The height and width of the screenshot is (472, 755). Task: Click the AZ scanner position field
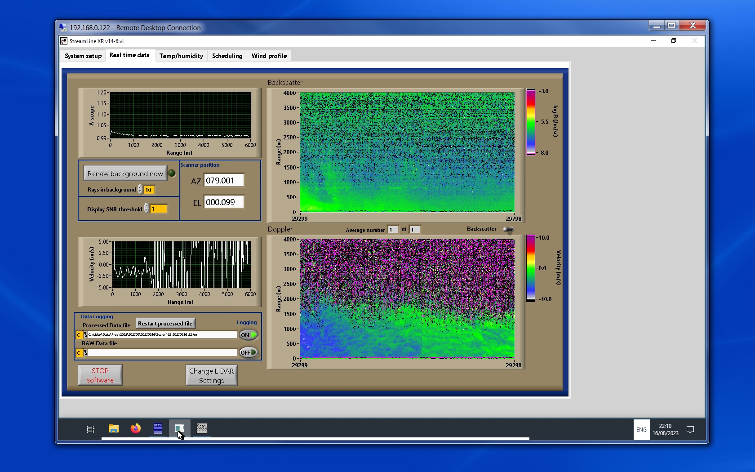coord(224,180)
